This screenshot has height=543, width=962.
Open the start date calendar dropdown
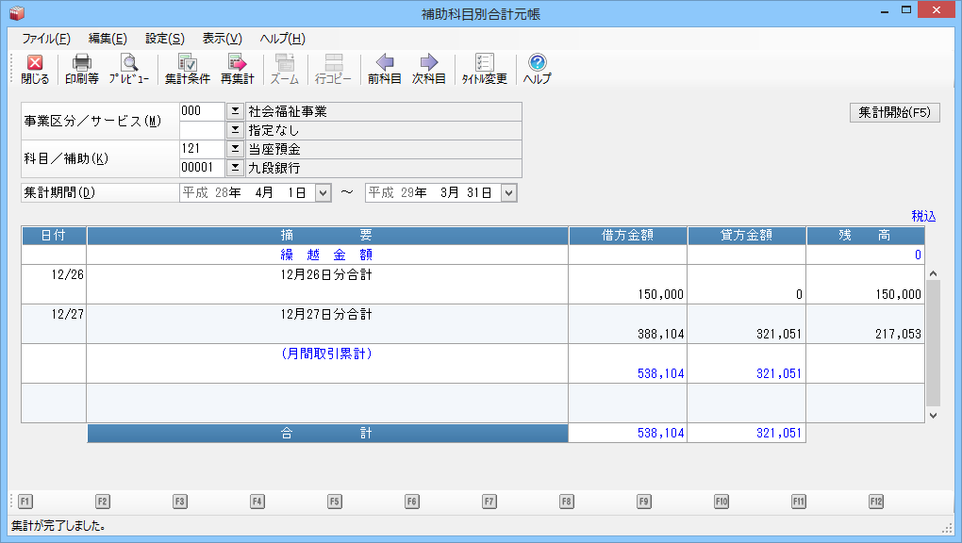click(322, 192)
